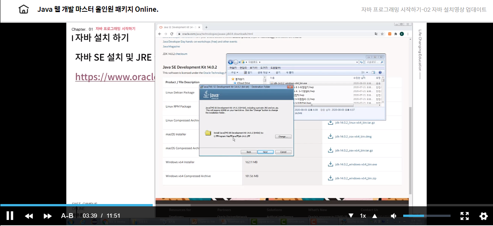Seek along the video progress bar
Viewport: 493px width, 226px height.
point(246,205)
